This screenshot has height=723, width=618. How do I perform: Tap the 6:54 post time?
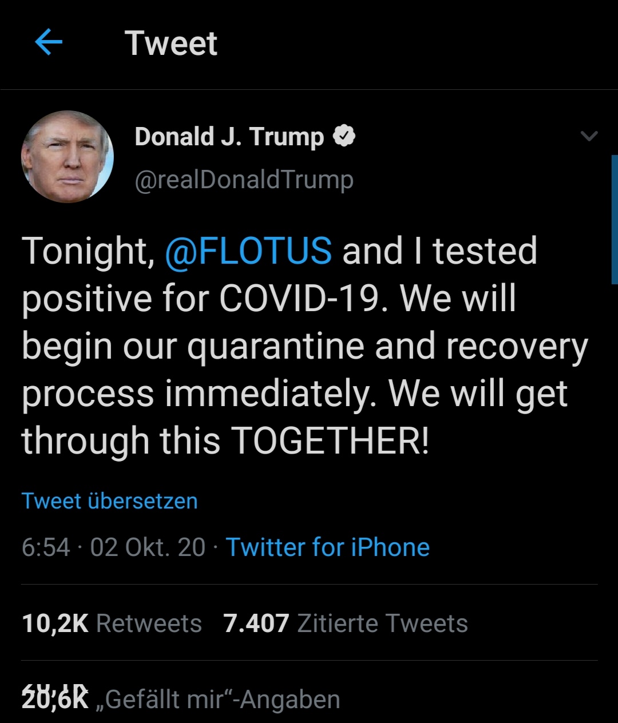46,547
